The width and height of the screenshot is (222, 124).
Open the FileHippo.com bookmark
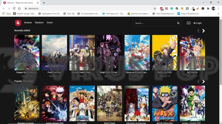pos(113,14)
